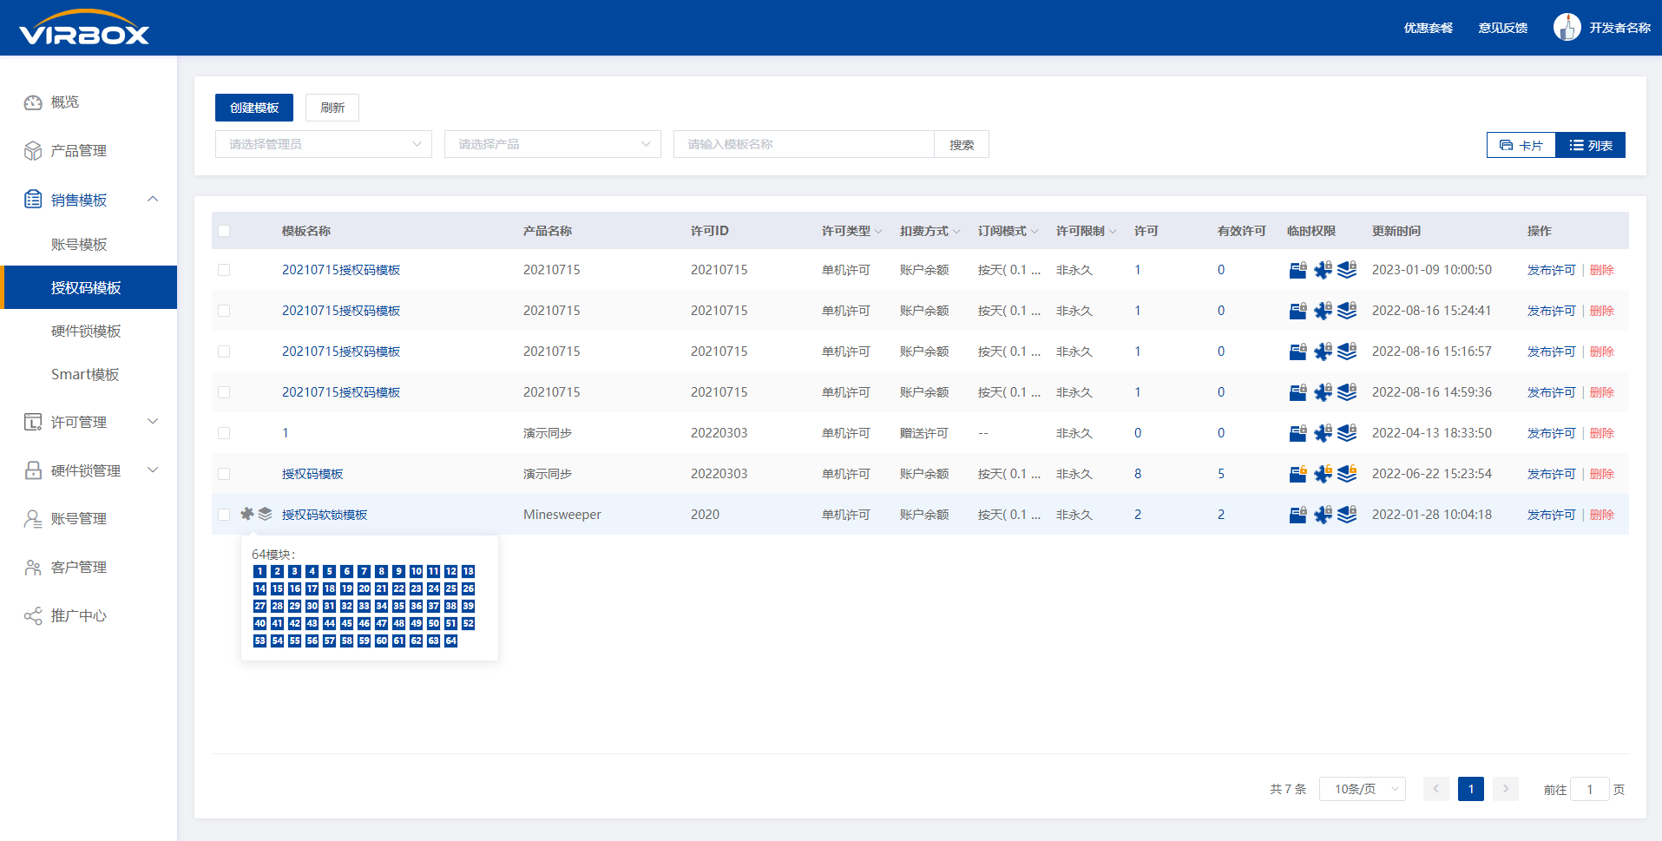Collapse the 销售模板 sidebar menu
The height and width of the screenshot is (841, 1662).
point(153,200)
